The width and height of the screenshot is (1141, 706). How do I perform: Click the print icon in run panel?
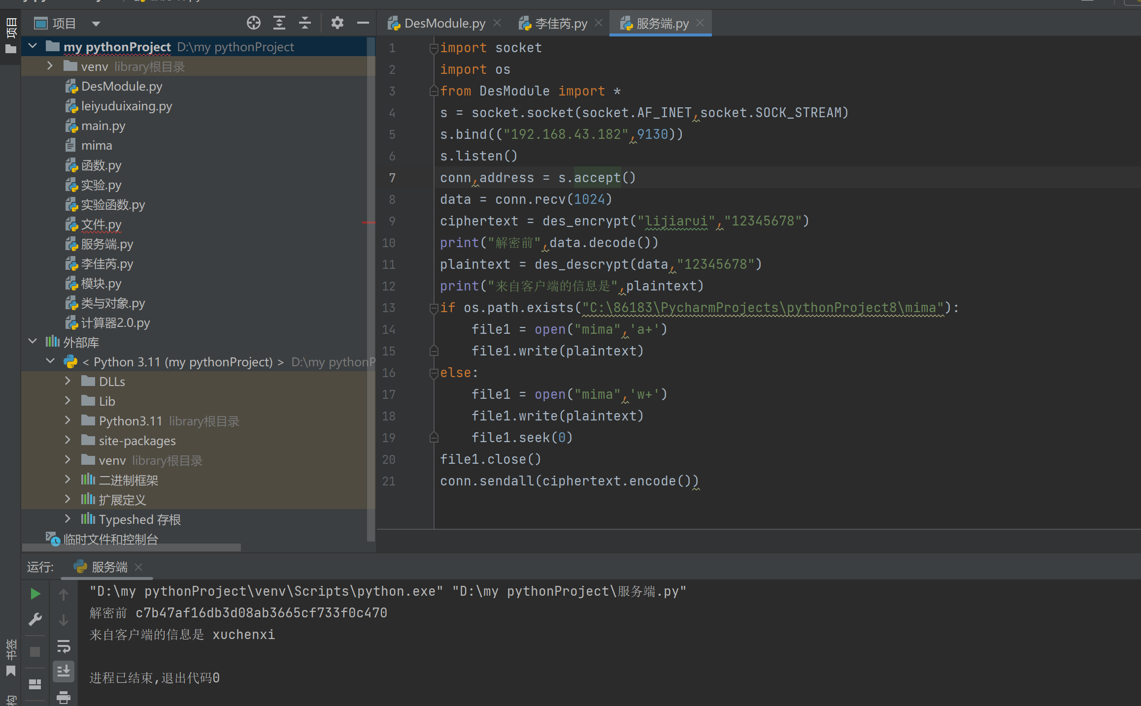pos(64,697)
